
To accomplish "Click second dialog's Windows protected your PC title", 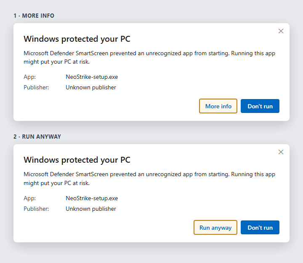I will (77, 160).
